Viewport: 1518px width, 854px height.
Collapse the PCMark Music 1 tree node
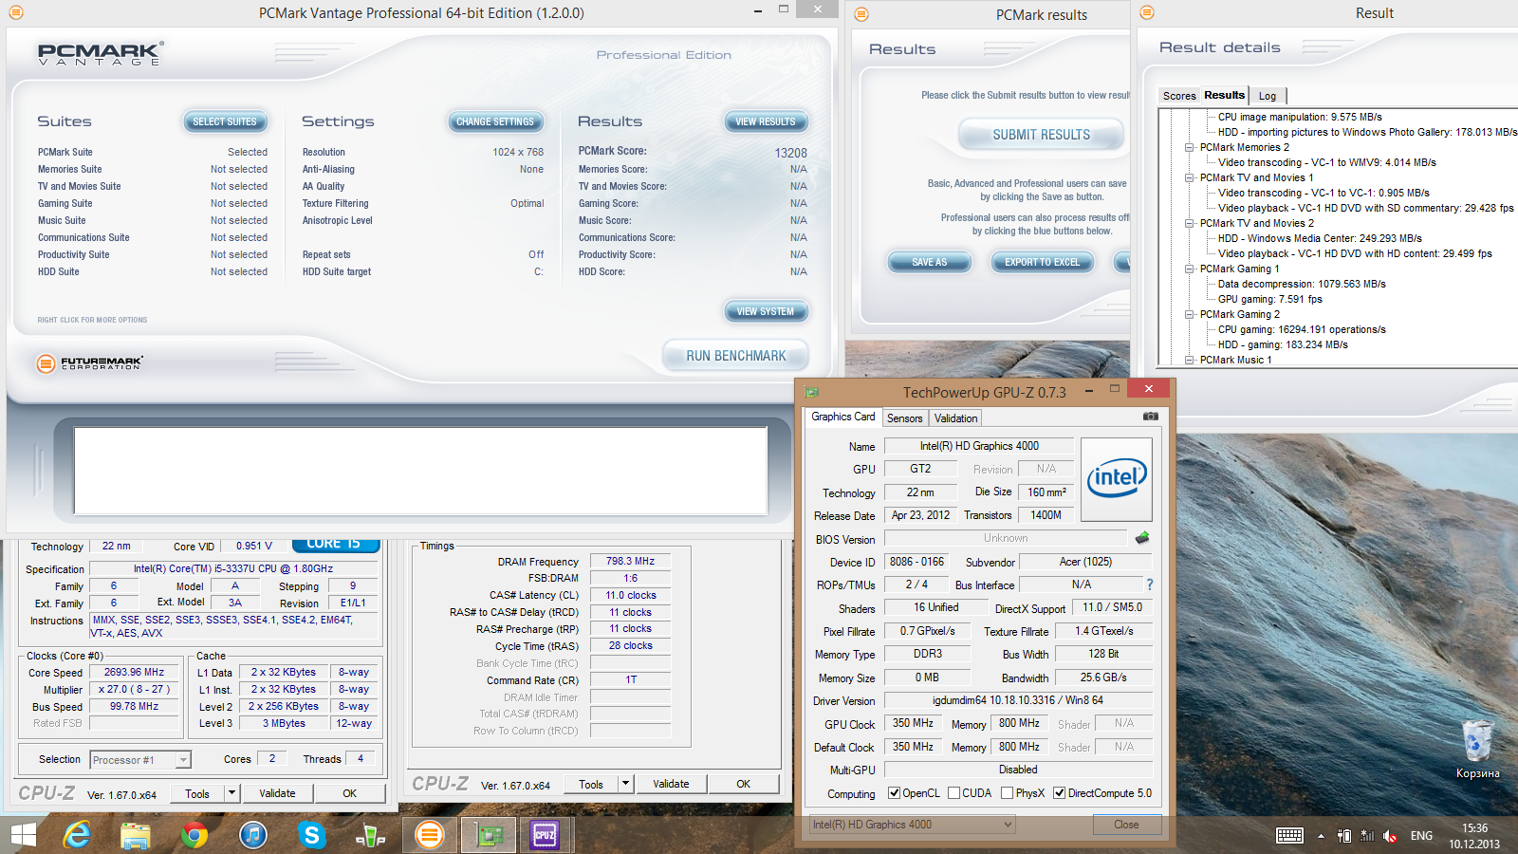1189,360
